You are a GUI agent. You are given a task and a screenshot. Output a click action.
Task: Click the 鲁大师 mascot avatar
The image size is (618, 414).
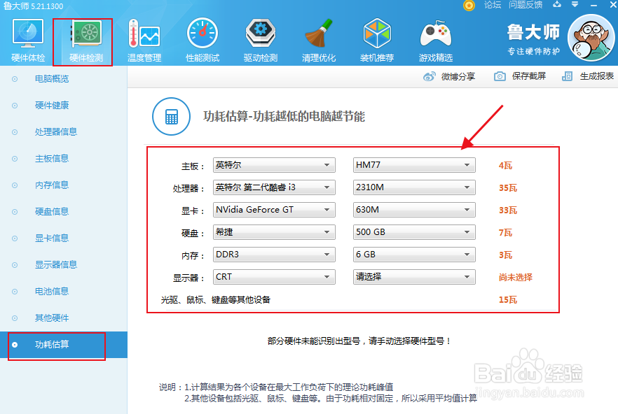pyautogui.click(x=591, y=38)
